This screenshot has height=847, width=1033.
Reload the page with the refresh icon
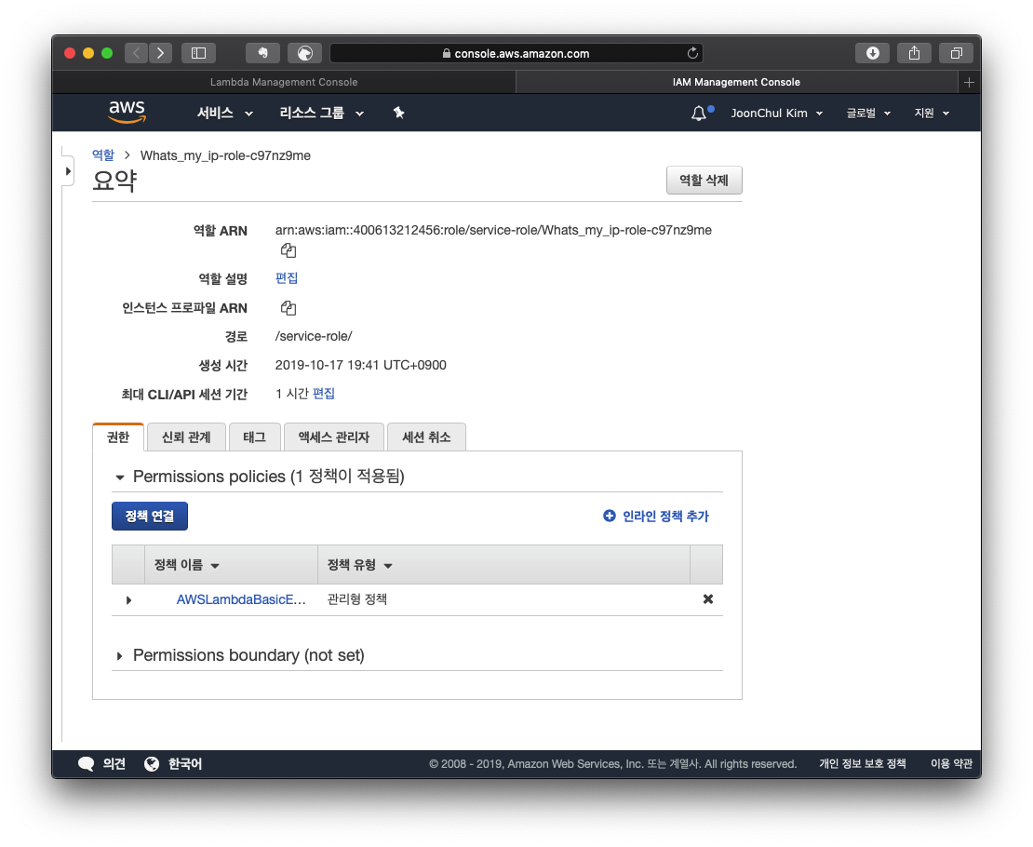click(692, 53)
